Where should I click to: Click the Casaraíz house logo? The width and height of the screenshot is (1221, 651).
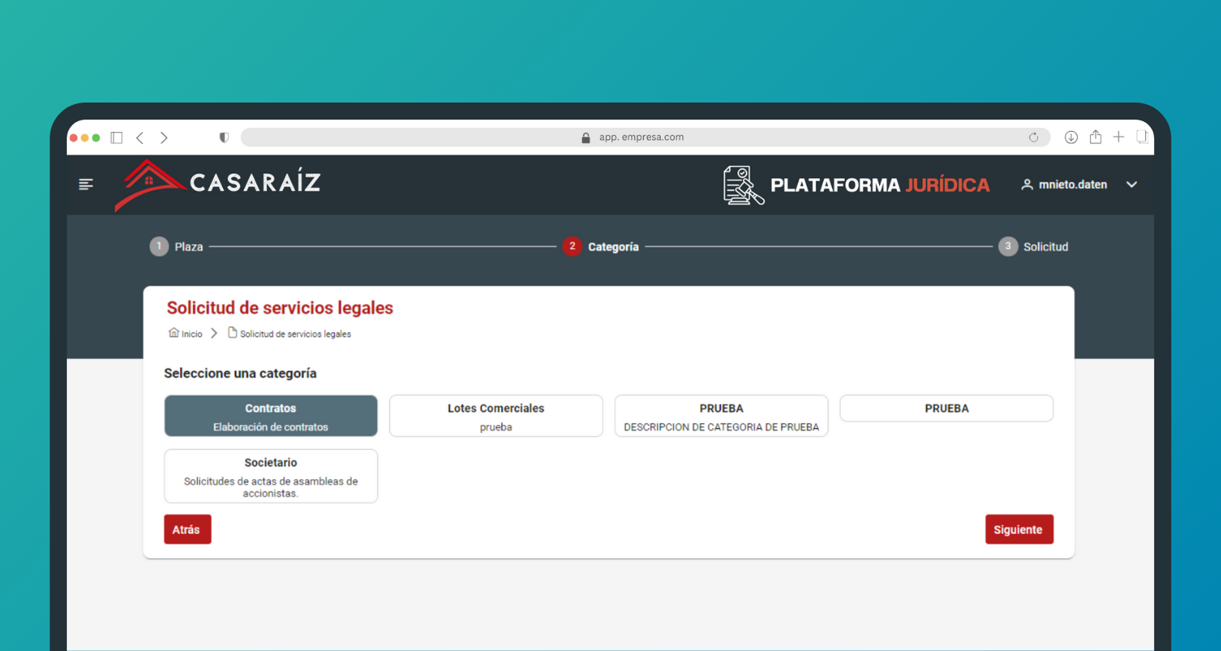[x=149, y=185]
